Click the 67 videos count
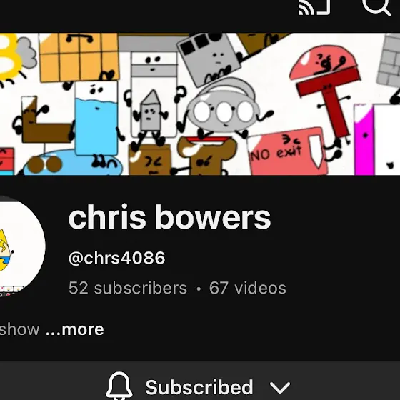400x400 pixels. (247, 288)
